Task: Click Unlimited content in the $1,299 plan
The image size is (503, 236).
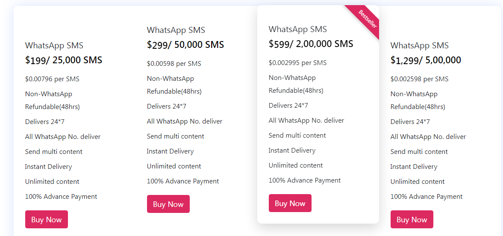Action: 418,181
